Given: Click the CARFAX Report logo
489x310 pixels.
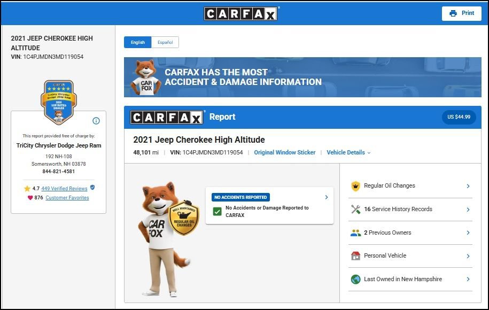Looking at the screenshot, I should coord(167,117).
